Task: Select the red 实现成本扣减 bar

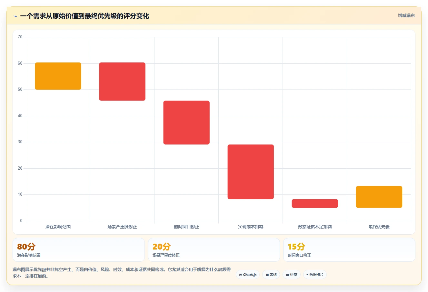Action: [251, 172]
